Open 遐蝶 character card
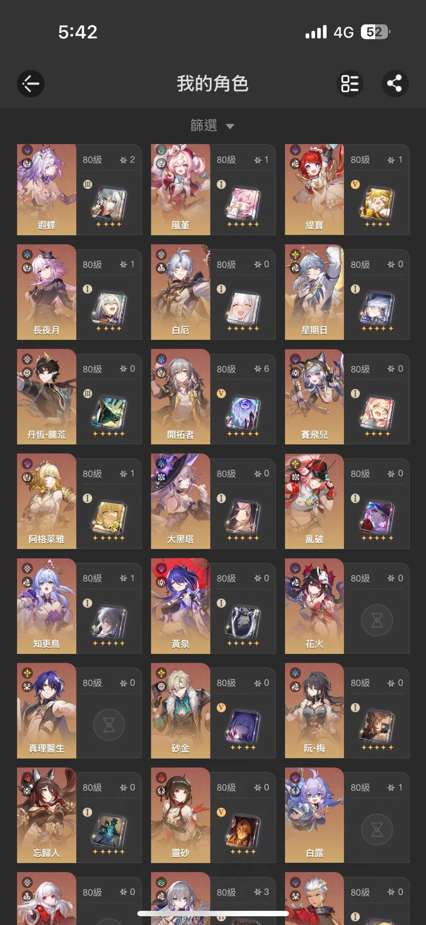The image size is (426, 925). click(79, 190)
